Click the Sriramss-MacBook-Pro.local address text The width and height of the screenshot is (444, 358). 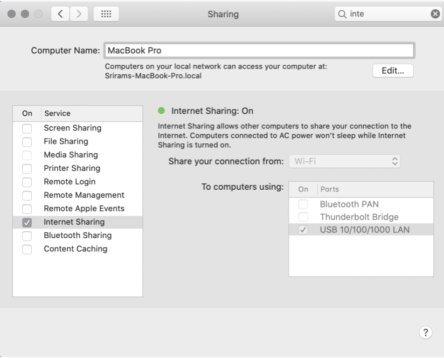153,76
